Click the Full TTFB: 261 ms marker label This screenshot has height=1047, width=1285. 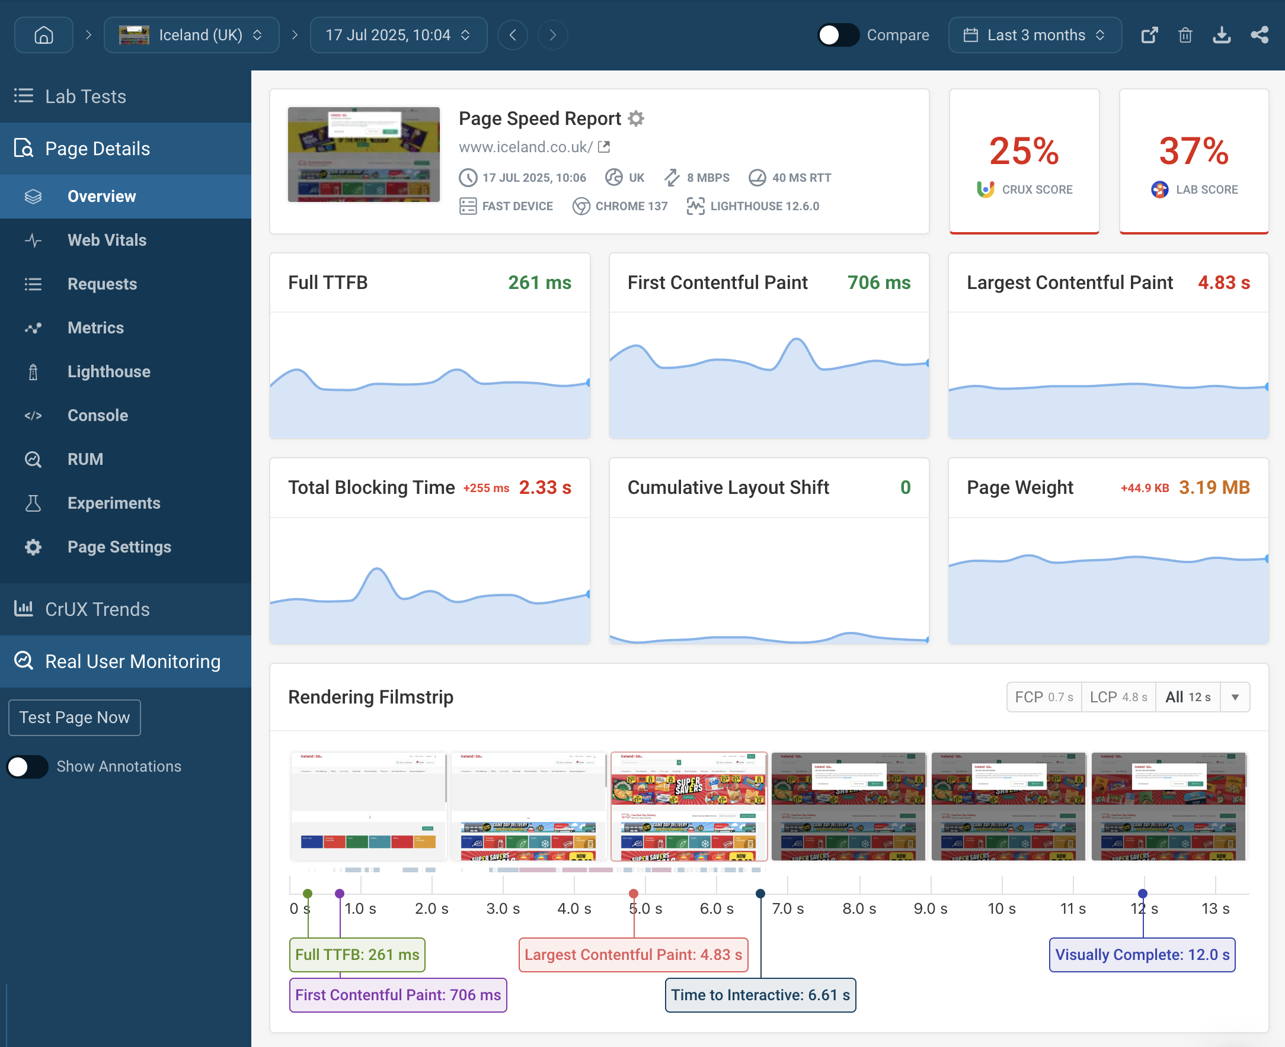(357, 955)
